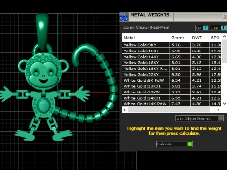Select the Yellow Gold:18KY R... row
This screenshot has width=227, height=170.
click(172, 68)
